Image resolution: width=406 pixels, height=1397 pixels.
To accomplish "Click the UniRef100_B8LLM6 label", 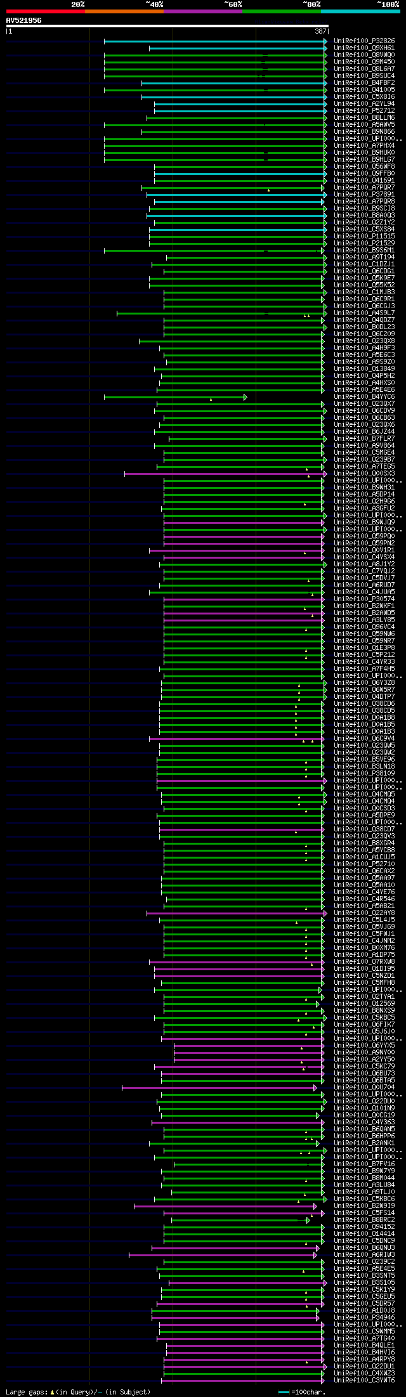I will [x=364, y=118].
